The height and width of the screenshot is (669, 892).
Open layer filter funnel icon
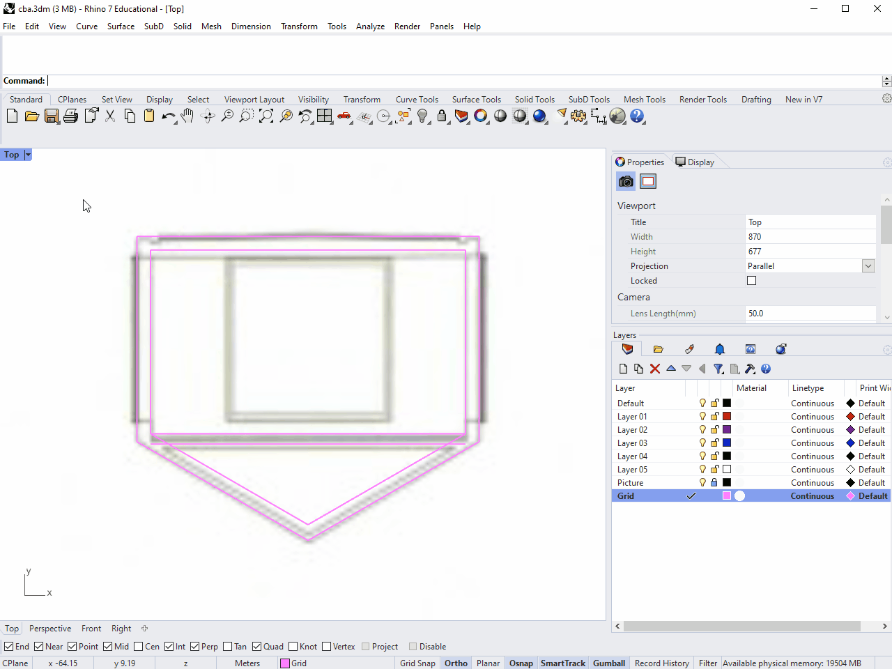[x=718, y=369]
